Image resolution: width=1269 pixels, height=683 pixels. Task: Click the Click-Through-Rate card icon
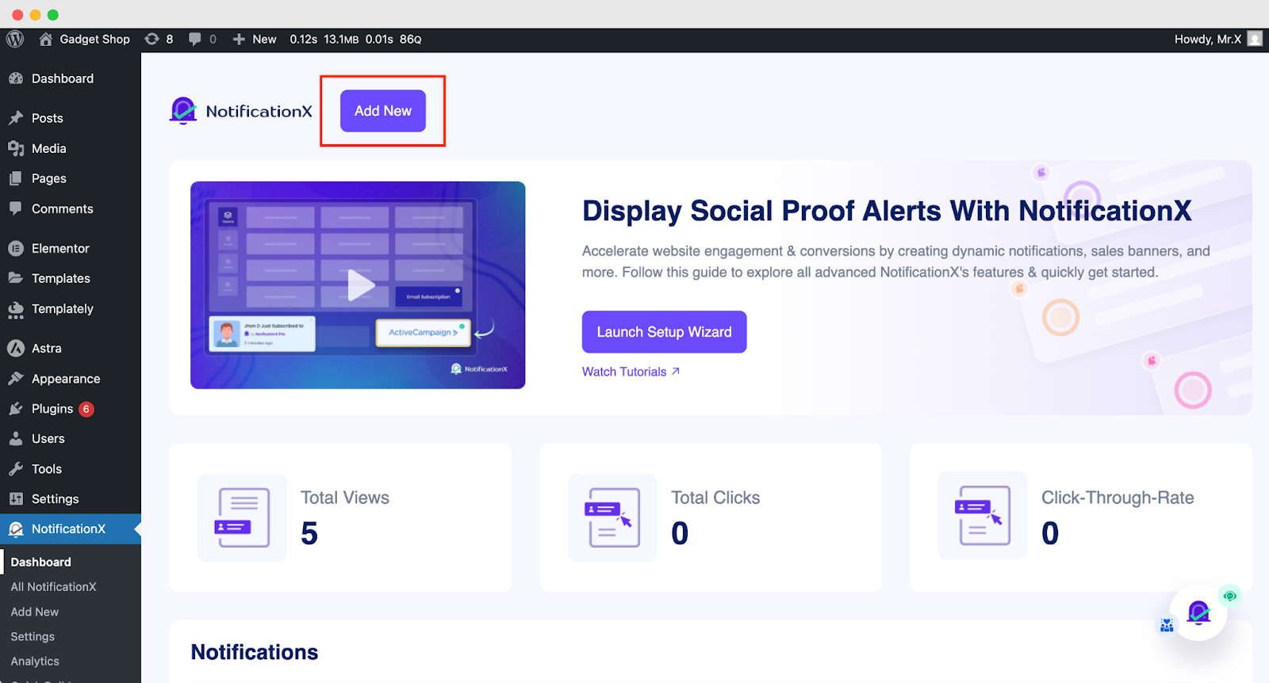point(983,516)
